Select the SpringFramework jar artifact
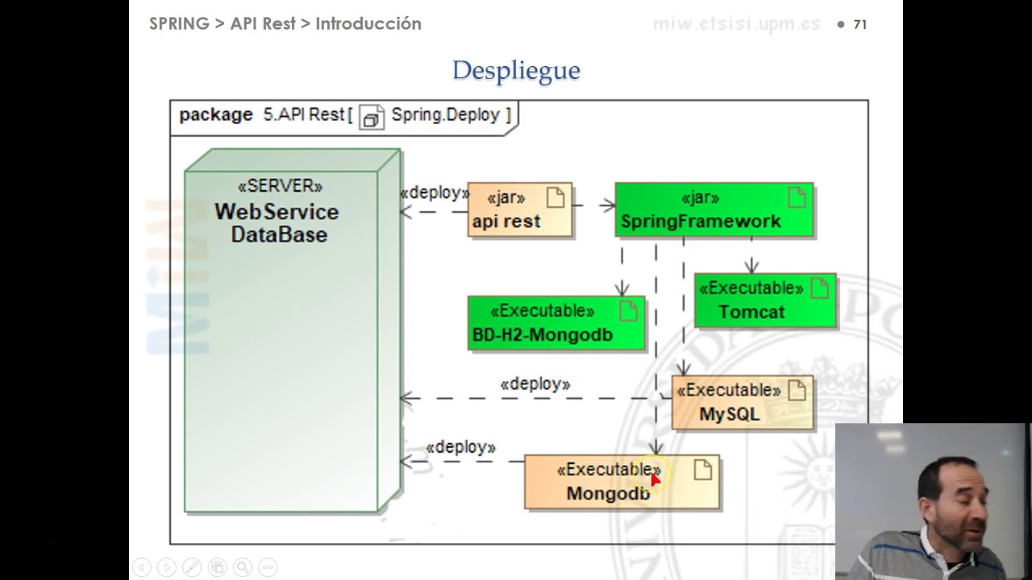Screen dimensions: 1032x580 pyautogui.click(x=714, y=210)
